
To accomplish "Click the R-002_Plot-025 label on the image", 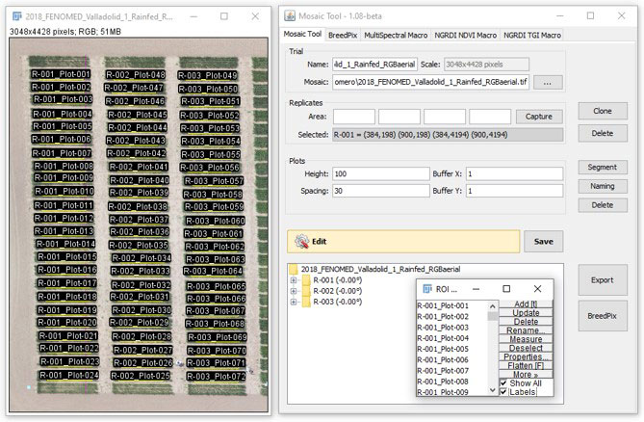I will pyautogui.click(x=141, y=376).
